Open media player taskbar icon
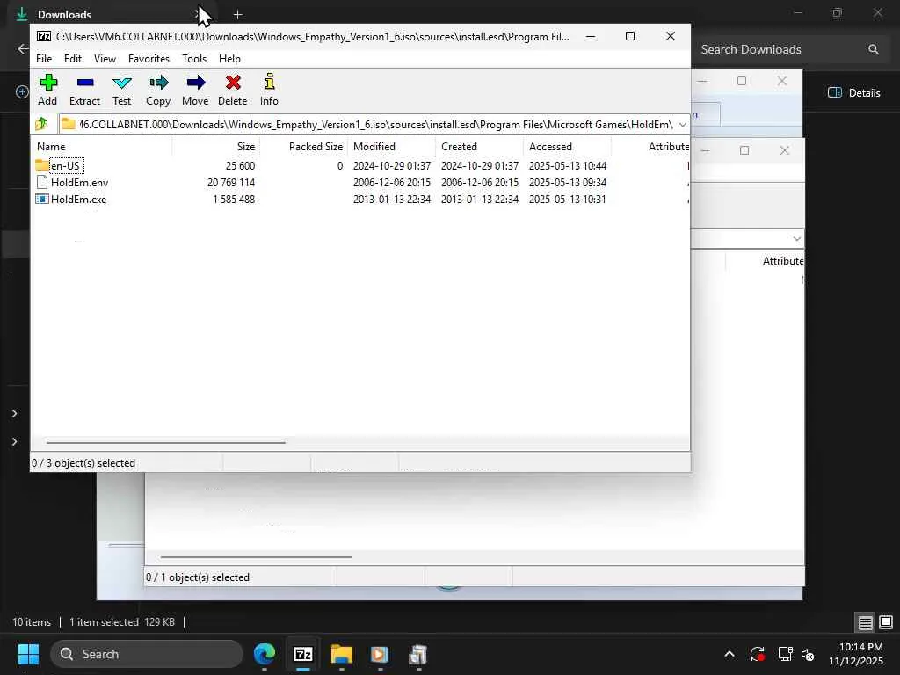Image resolution: width=900 pixels, height=675 pixels. point(380,654)
